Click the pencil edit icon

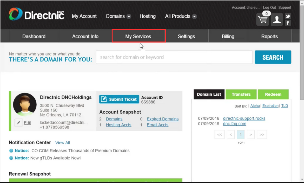pos(18,123)
